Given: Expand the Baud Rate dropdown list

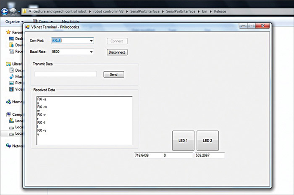Looking at the screenshot, I should [91, 52].
